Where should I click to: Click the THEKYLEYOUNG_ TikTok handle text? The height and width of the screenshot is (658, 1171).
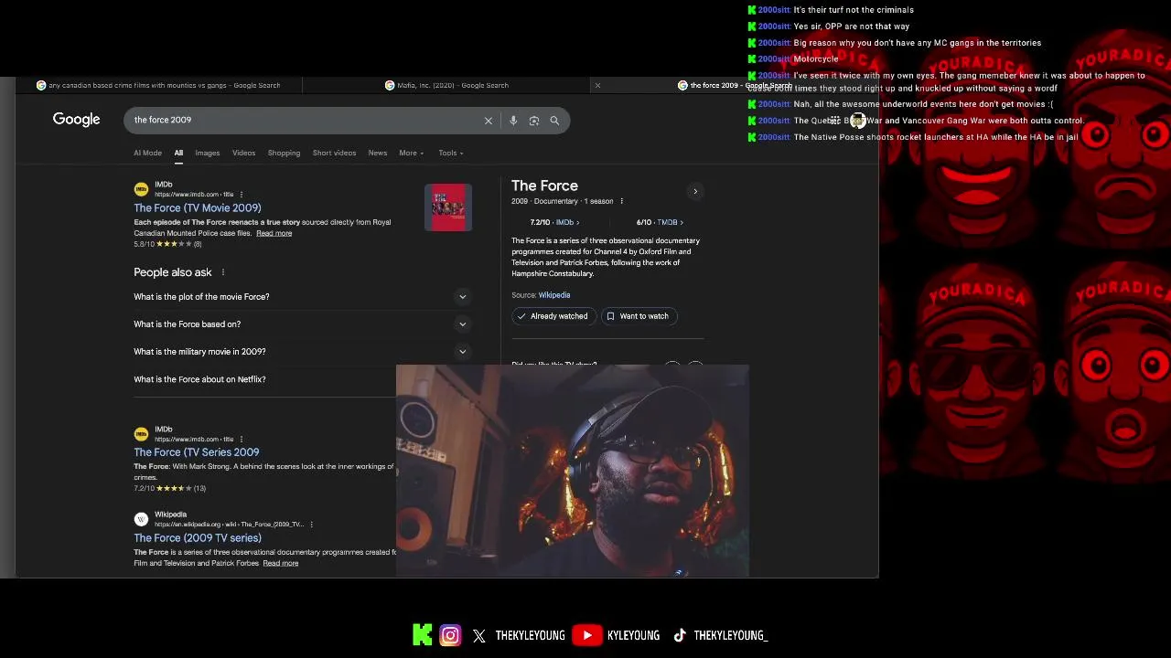tap(730, 636)
